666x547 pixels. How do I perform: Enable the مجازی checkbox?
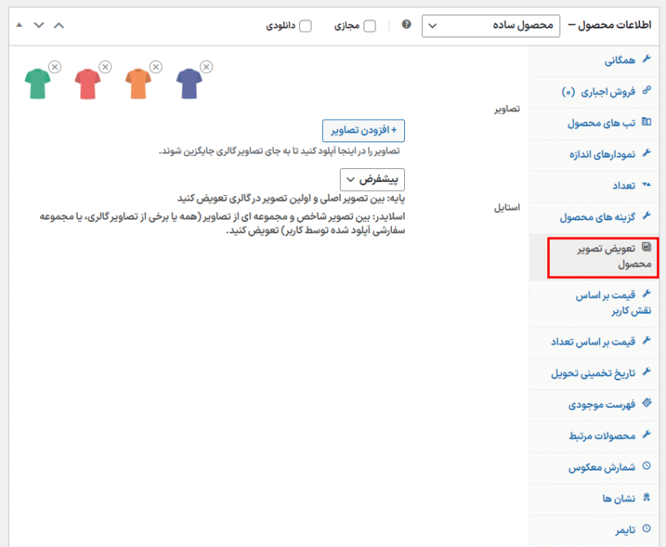[x=370, y=26]
